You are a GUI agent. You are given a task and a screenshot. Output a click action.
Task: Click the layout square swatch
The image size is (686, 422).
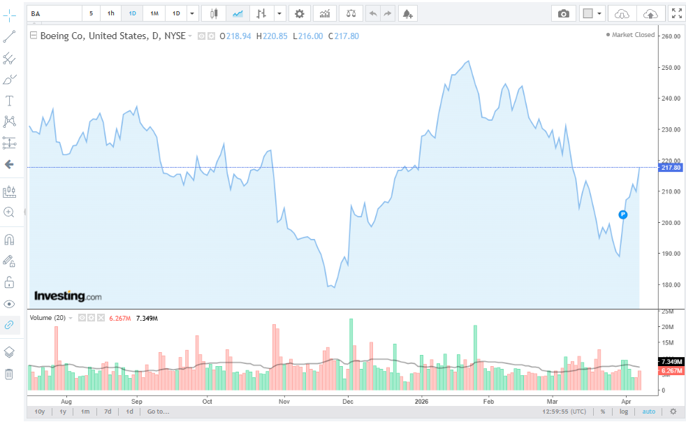588,13
